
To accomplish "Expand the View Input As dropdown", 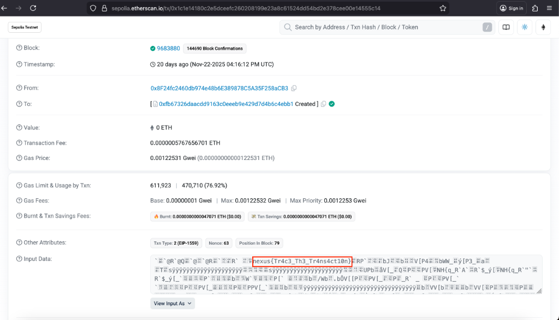I will (173, 303).
